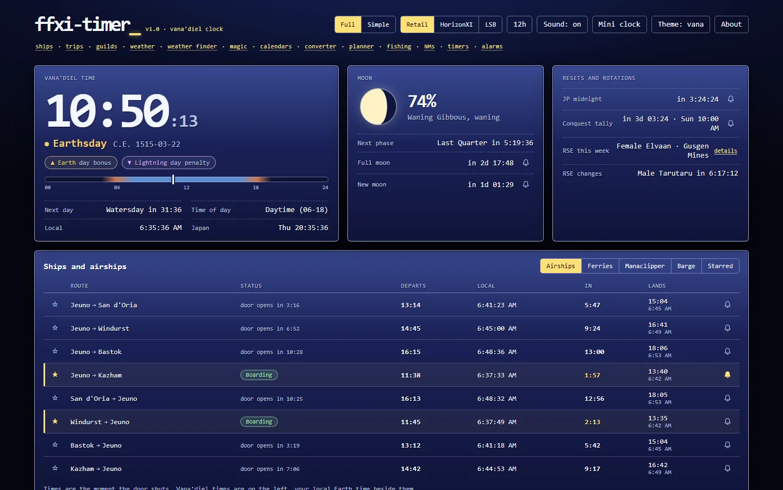The width and height of the screenshot is (783, 490).
Task: Set alarm bell for Conquest tally
Action: (x=731, y=123)
